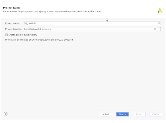Click the "Project Name" page heading
The width and height of the screenshot is (166, 123).
coord(12,8)
